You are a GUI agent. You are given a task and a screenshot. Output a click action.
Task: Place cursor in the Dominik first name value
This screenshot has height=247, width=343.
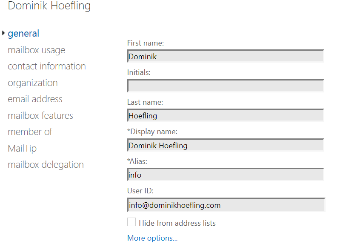click(226, 56)
